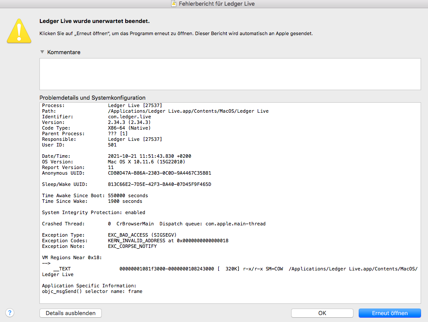Viewport: 428px width, 322px height.
Task: Click the Kommentare section label
Action: coord(64,52)
